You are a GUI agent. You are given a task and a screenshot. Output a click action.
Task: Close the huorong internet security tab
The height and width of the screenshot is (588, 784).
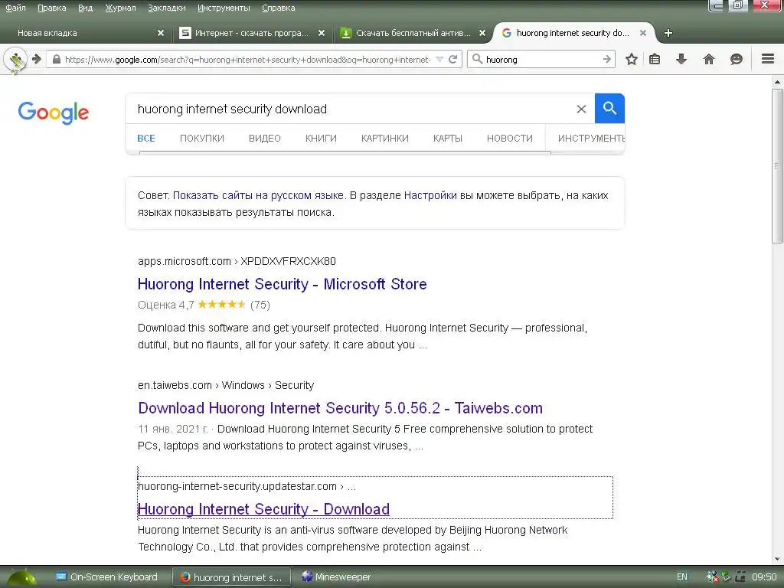[x=643, y=33]
